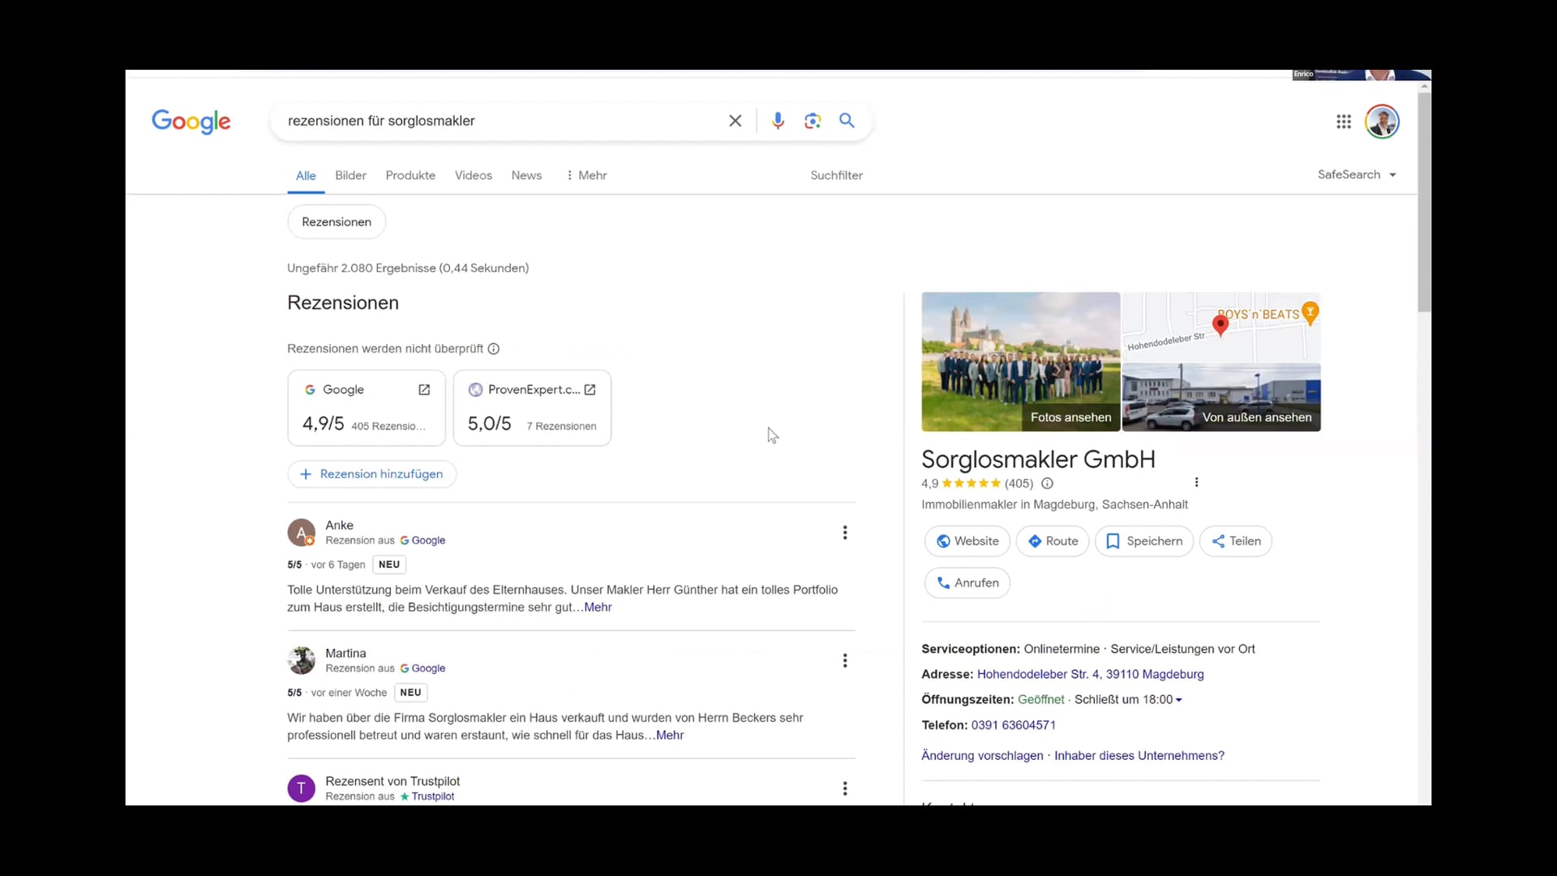Click the red map pin on the map
This screenshot has width=1557, height=876.
pos(1220,325)
